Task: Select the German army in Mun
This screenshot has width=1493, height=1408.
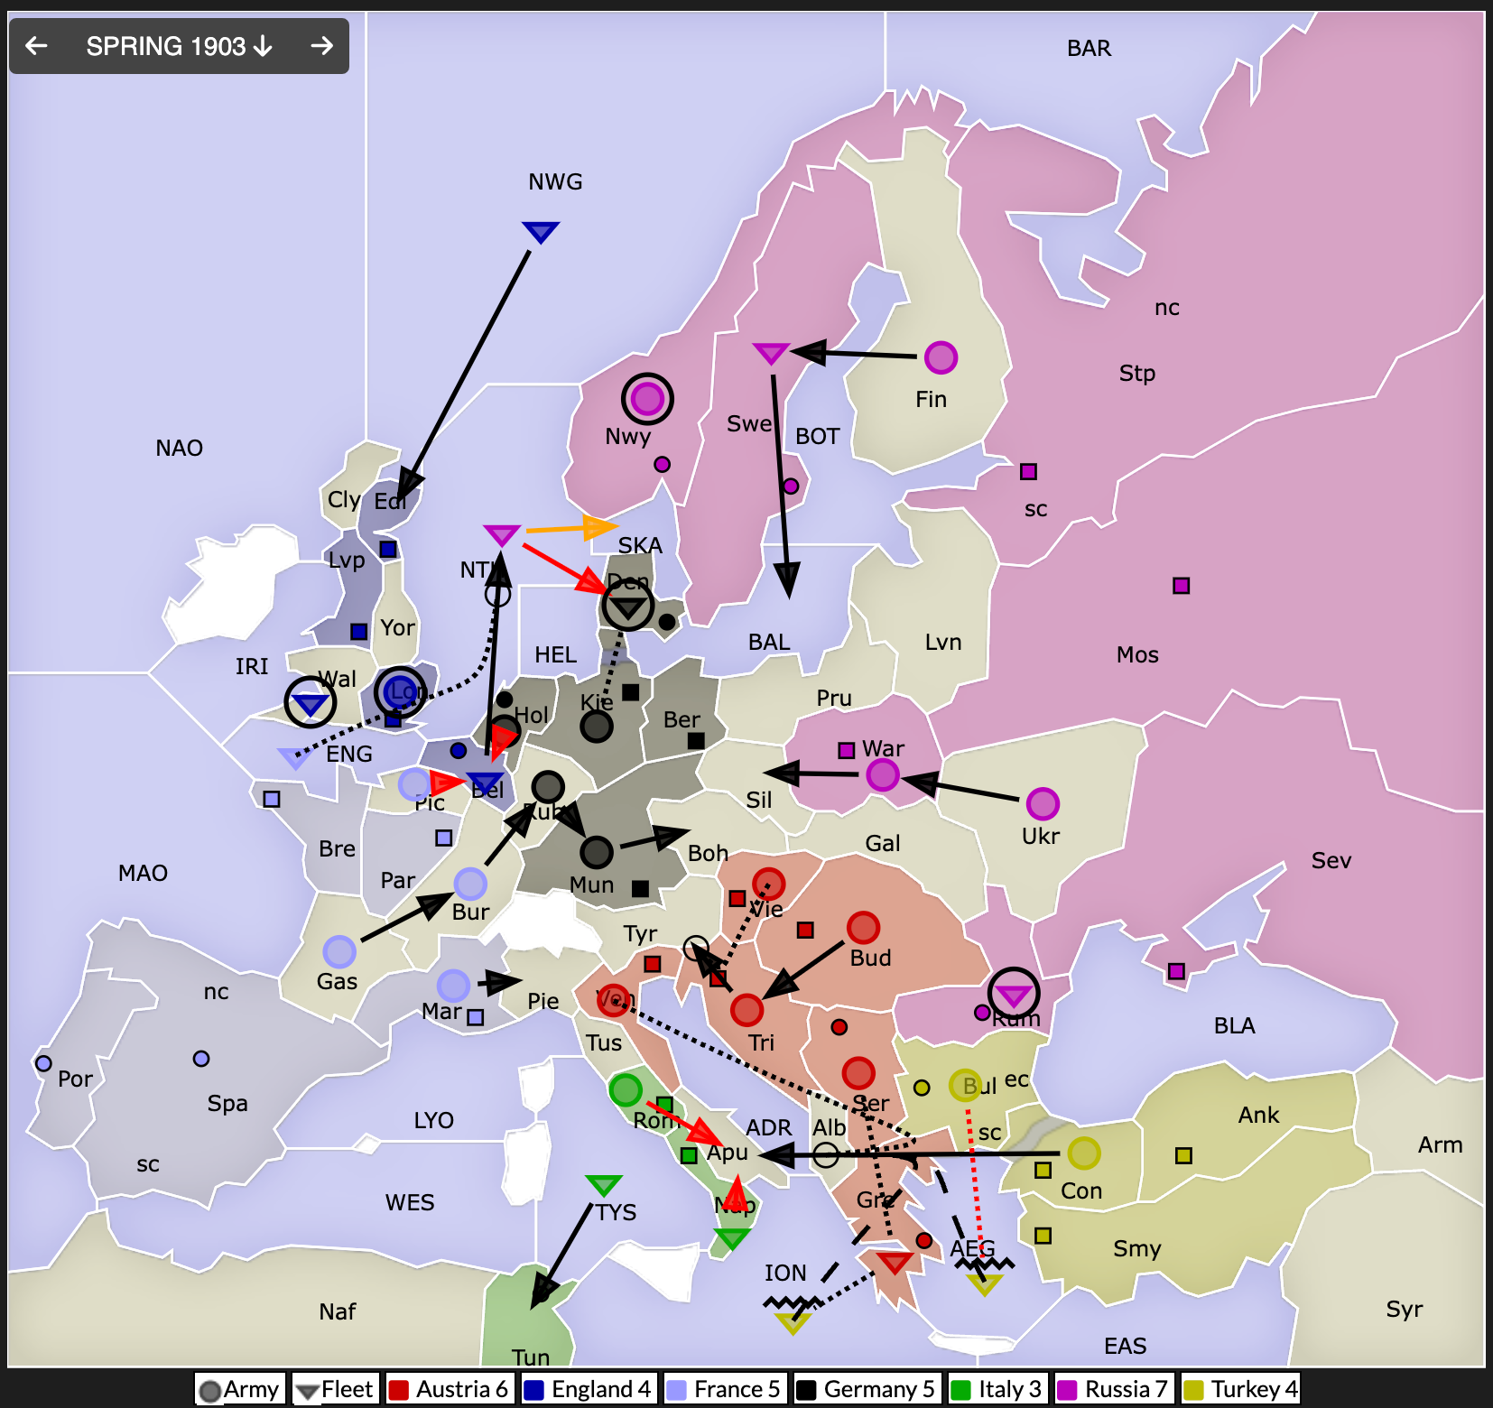Action: [596, 851]
